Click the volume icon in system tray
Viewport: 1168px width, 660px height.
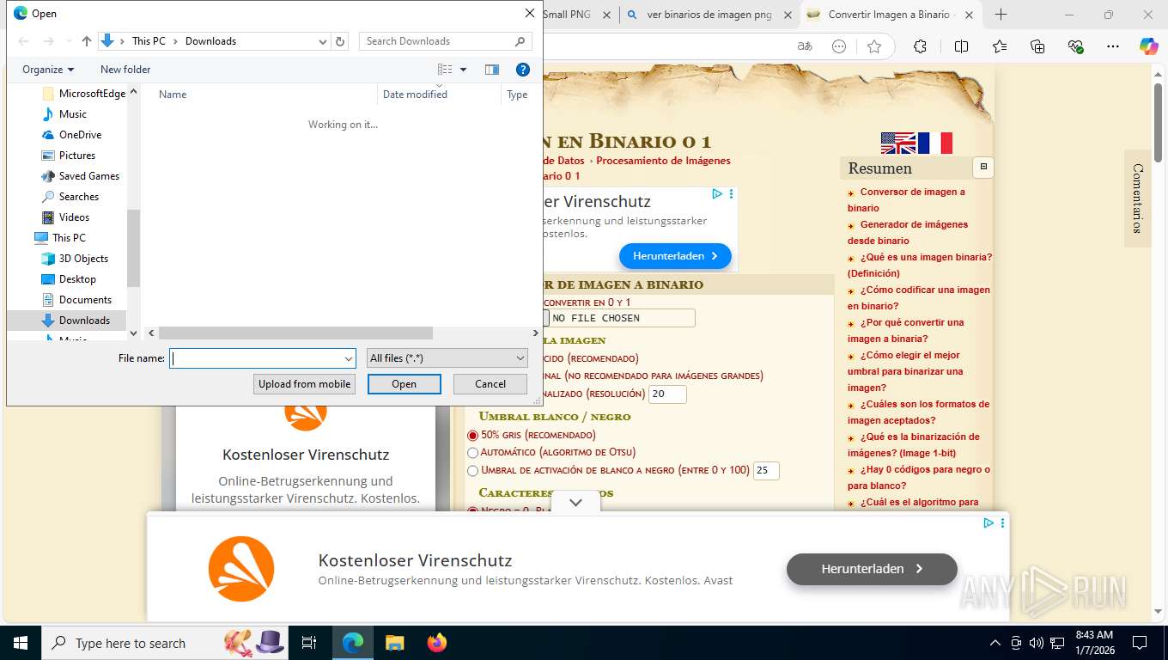click(x=1037, y=643)
